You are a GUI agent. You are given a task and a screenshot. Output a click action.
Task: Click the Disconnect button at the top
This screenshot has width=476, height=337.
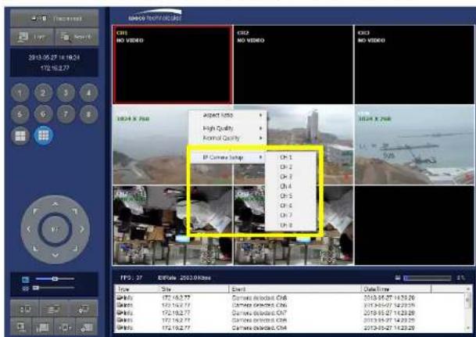[x=55, y=18]
